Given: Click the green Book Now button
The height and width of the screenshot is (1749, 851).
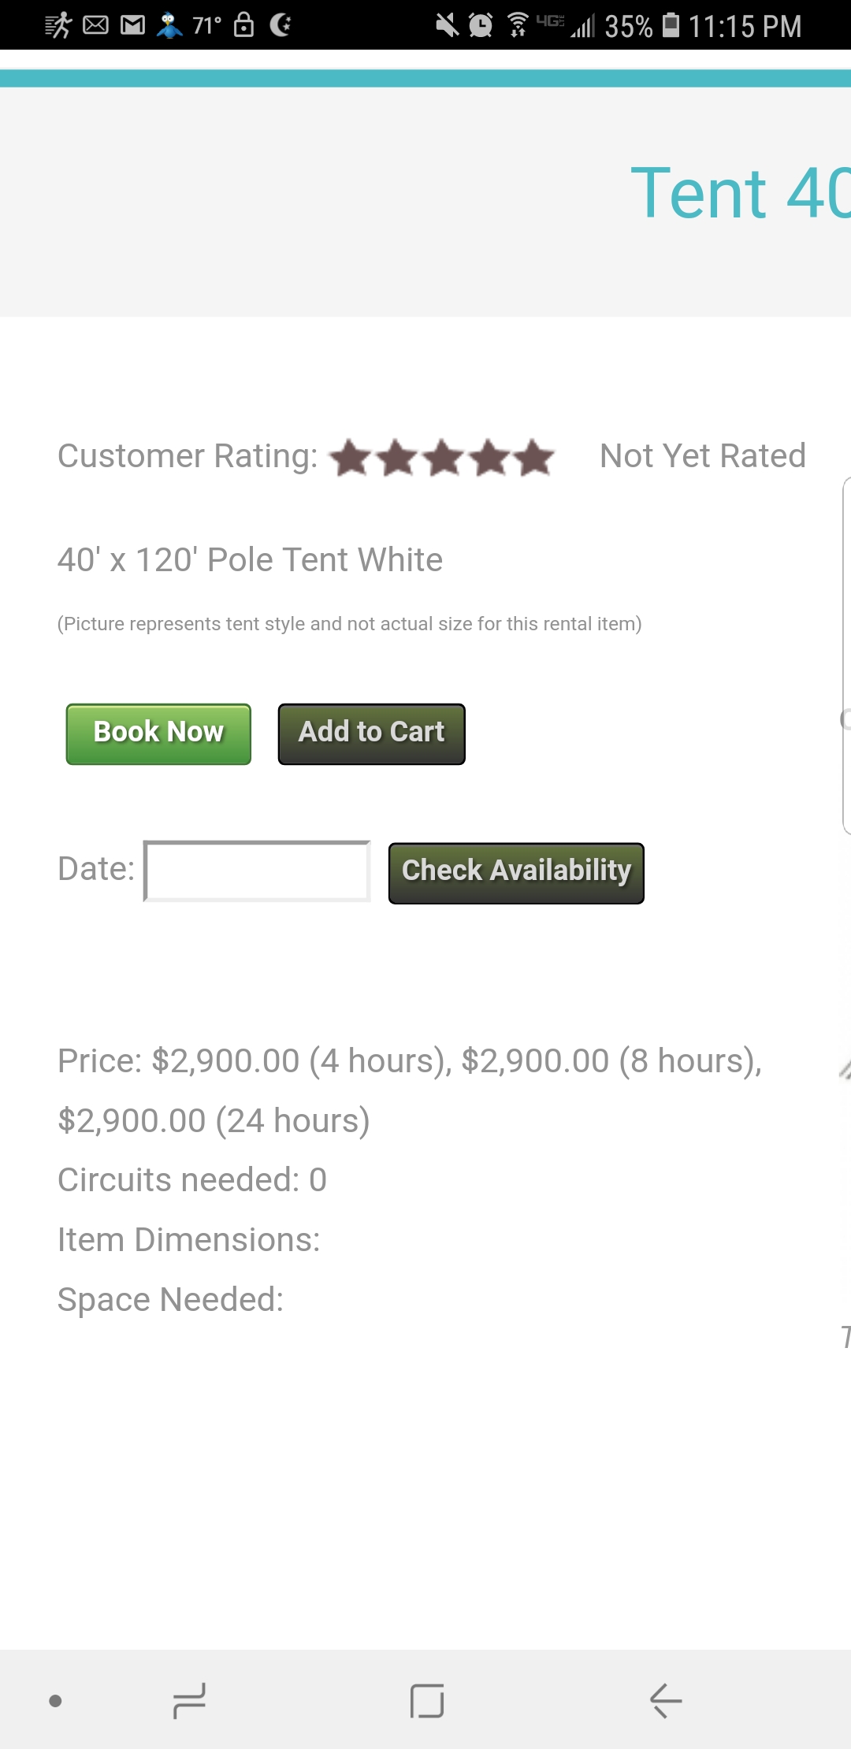Looking at the screenshot, I should [x=158, y=733].
